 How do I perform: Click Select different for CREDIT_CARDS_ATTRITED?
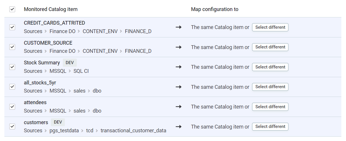pyautogui.click(x=270, y=27)
